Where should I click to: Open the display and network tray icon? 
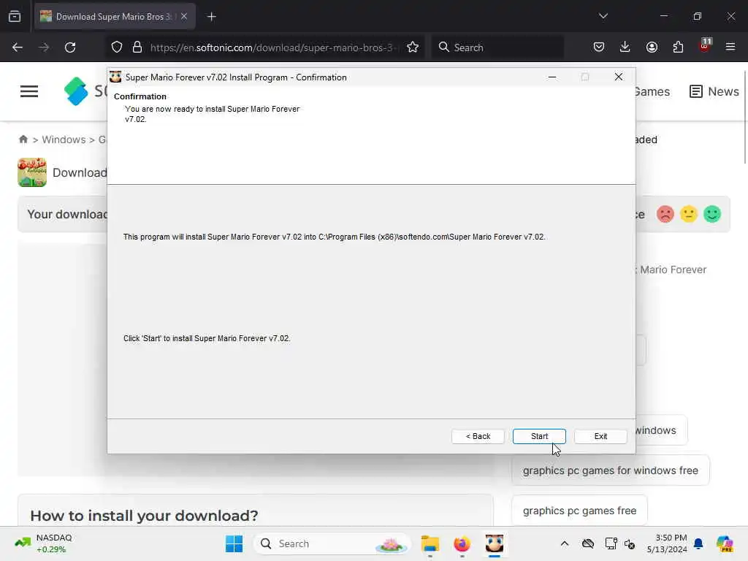click(611, 543)
